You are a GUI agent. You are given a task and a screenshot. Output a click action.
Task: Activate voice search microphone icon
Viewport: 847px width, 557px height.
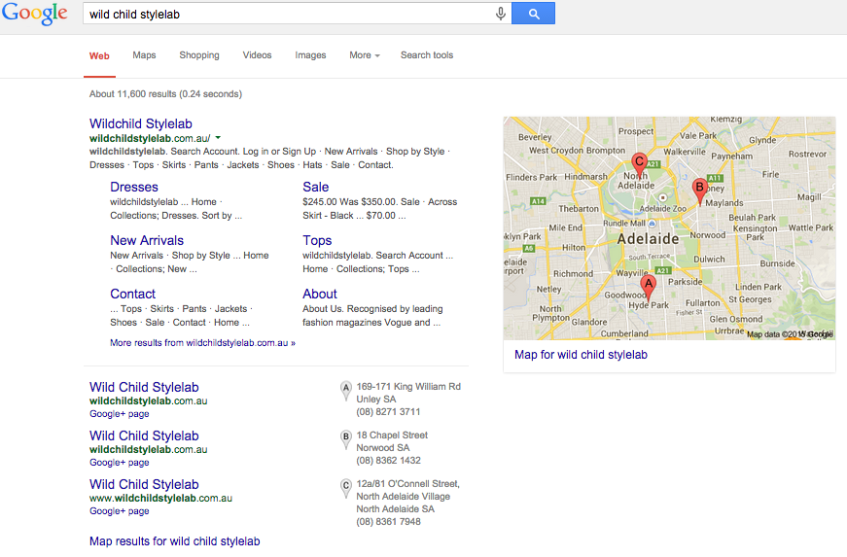point(501,14)
